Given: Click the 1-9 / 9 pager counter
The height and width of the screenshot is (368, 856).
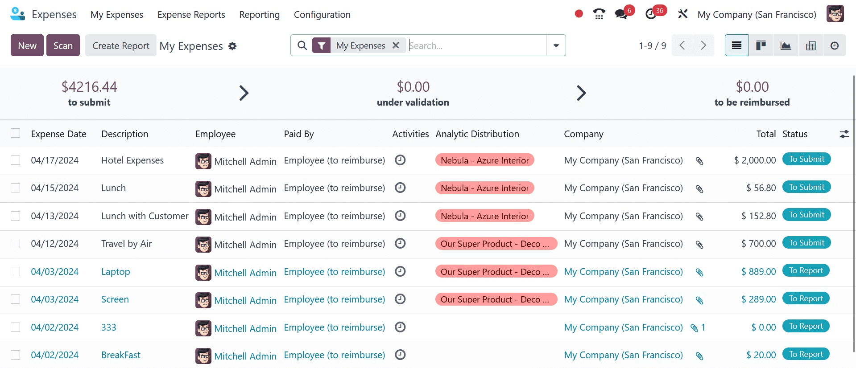Looking at the screenshot, I should pyautogui.click(x=652, y=45).
